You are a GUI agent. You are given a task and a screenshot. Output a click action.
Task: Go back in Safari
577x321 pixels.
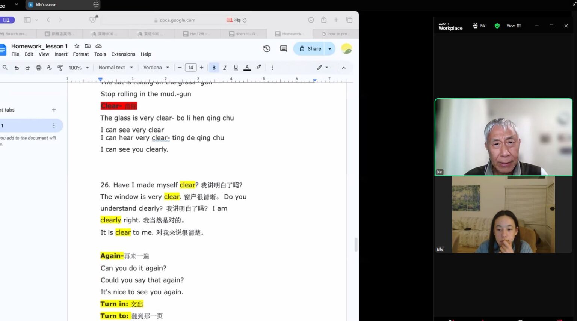(48, 20)
